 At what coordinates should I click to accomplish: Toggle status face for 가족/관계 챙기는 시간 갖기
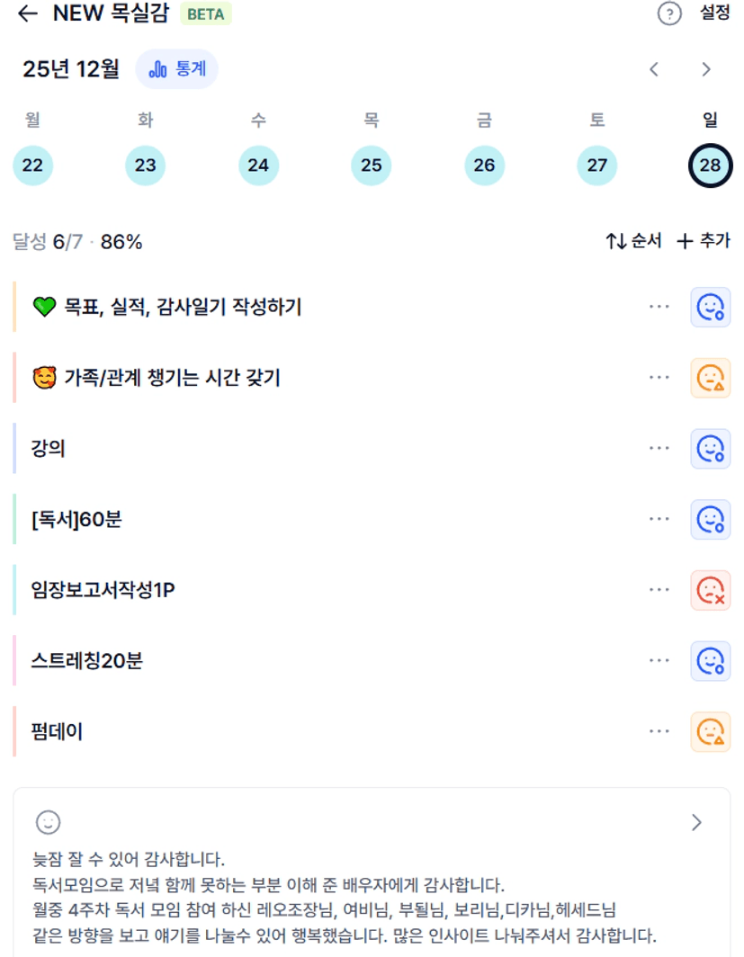[x=710, y=378]
